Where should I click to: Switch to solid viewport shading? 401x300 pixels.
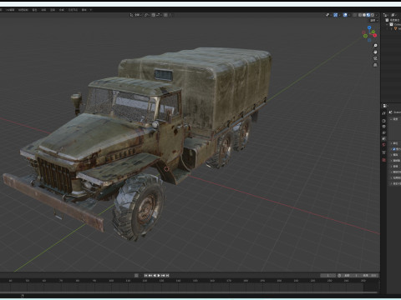[364, 15]
